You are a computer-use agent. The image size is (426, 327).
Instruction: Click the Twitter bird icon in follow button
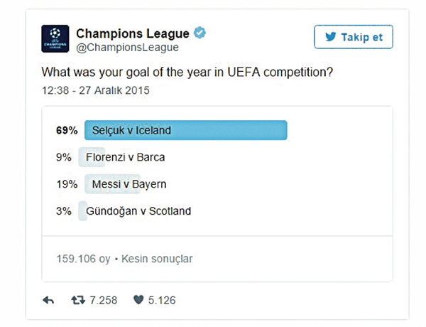(331, 37)
